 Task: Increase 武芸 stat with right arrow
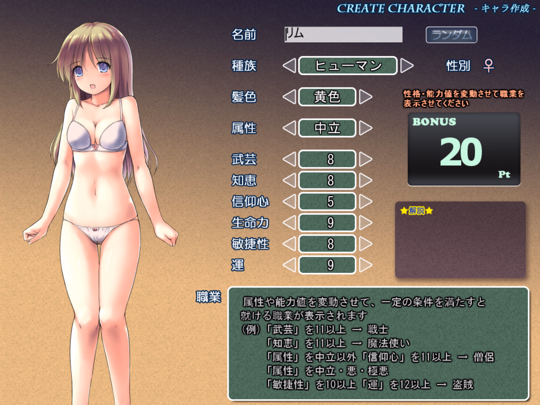[x=366, y=159]
